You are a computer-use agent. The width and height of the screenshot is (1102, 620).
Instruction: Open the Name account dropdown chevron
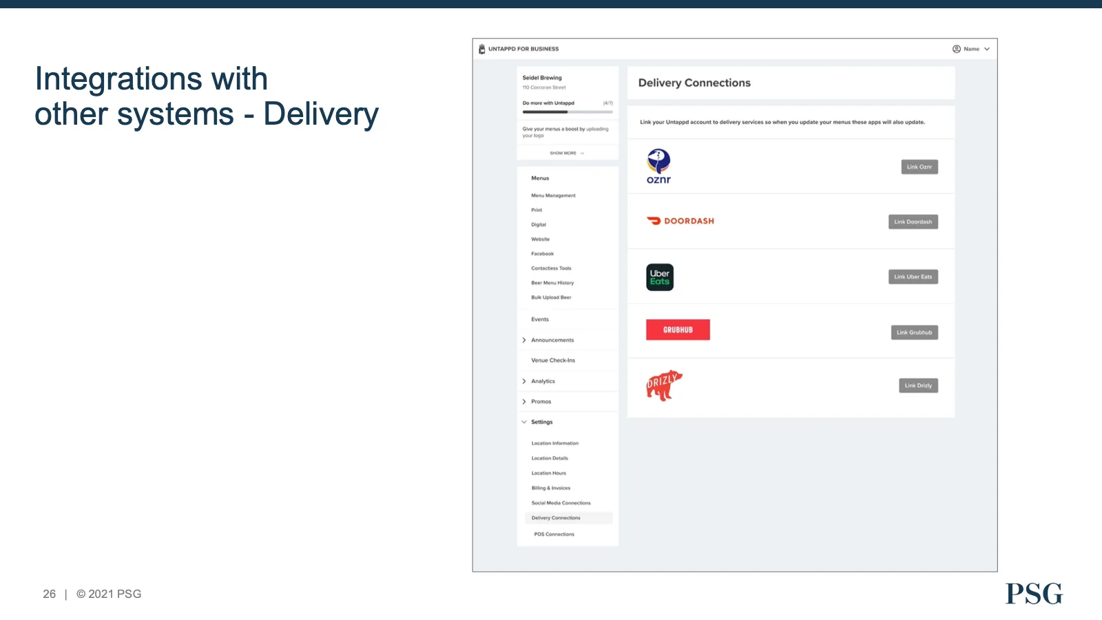coord(987,49)
